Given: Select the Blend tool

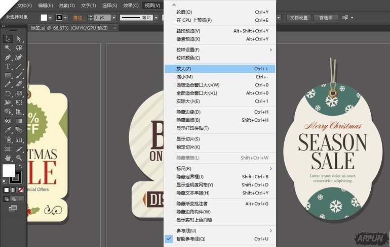Looking at the screenshot, I should click(19, 130).
